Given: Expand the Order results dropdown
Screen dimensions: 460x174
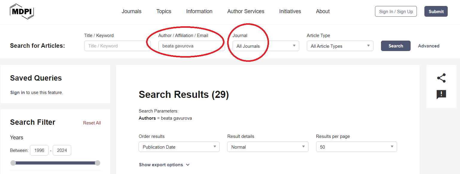Looking at the screenshot, I should coord(179,147).
